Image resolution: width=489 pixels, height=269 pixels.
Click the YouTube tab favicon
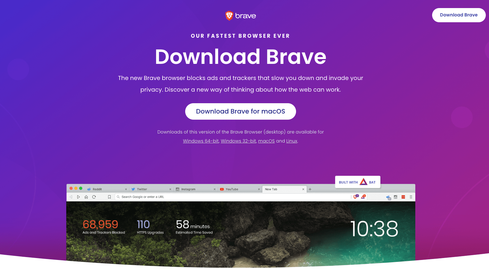click(222, 189)
